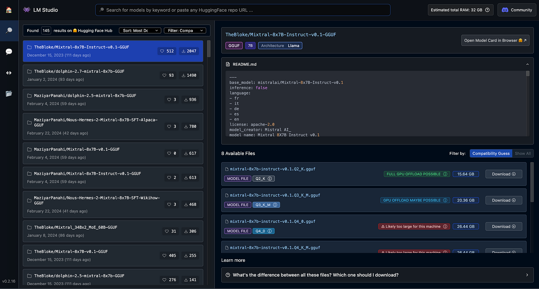
Task: Download mixtral Q4_0.gguf file
Action: (x=504, y=226)
